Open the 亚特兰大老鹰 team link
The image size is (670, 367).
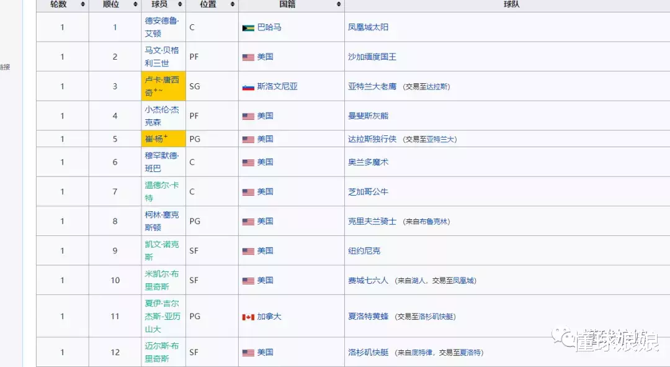373,86
